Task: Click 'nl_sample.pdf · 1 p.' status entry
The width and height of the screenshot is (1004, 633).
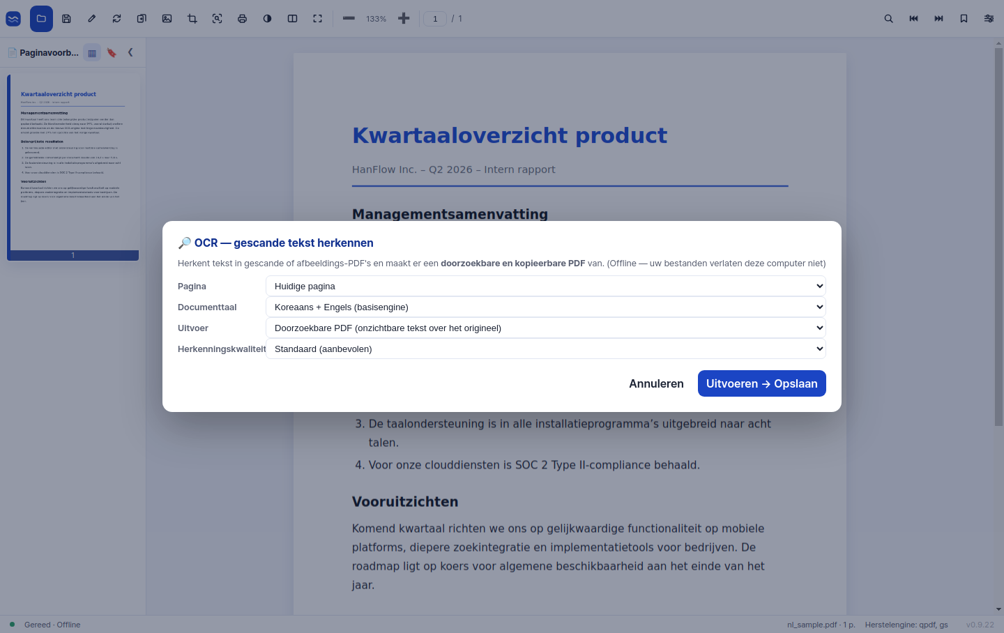Action: click(x=821, y=625)
